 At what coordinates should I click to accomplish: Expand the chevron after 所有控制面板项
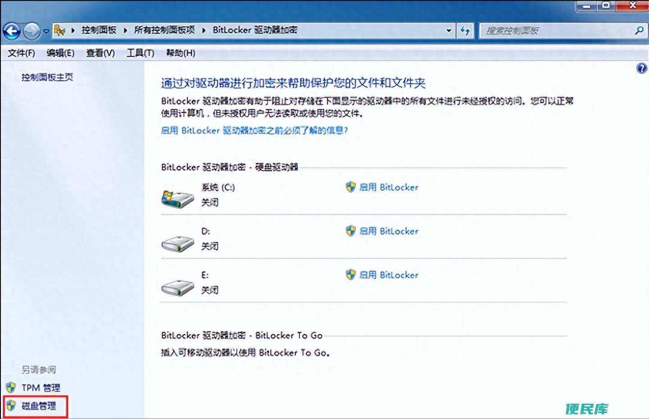tap(204, 31)
